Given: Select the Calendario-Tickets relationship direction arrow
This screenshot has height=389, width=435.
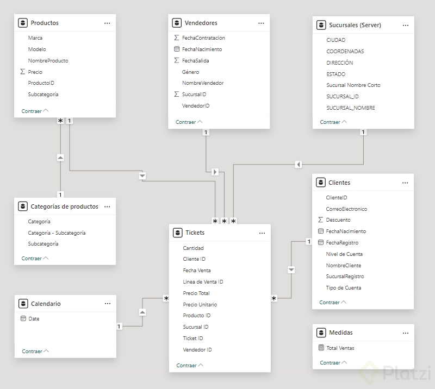Looking at the screenshot, I should coord(142,312).
